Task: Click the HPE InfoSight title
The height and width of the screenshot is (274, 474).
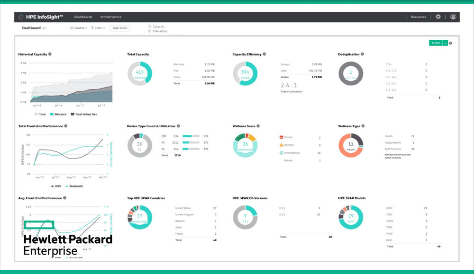Action: click(x=45, y=17)
